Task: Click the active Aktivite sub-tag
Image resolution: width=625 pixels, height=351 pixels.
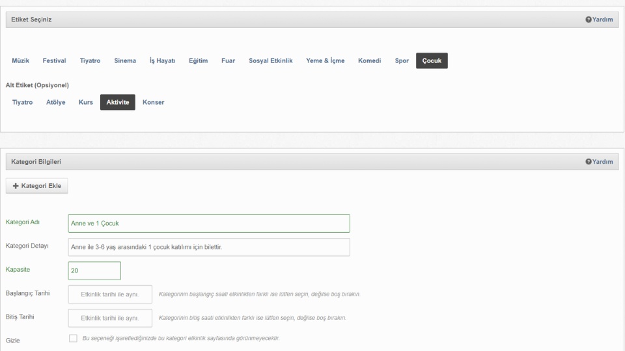Action: click(117, 103)
